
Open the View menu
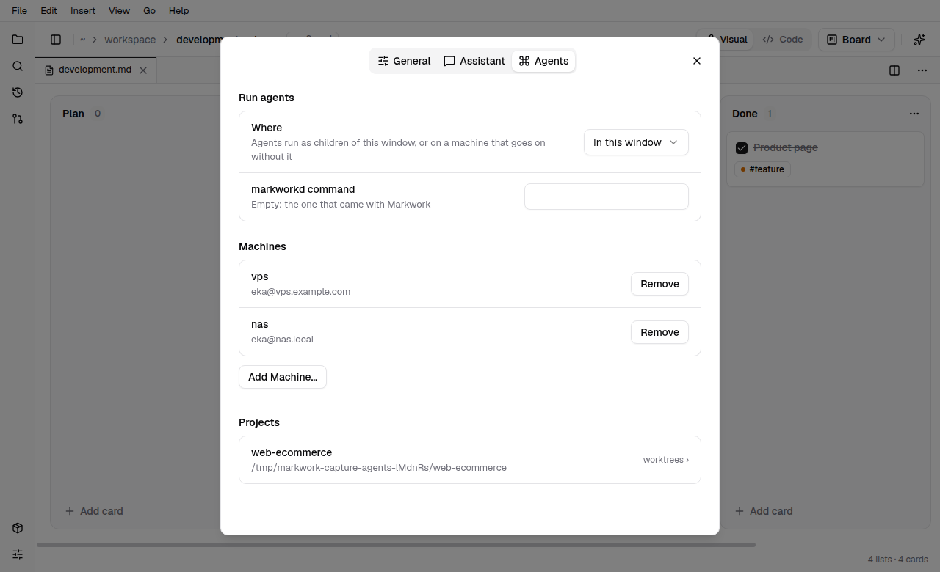coord(119,10)
